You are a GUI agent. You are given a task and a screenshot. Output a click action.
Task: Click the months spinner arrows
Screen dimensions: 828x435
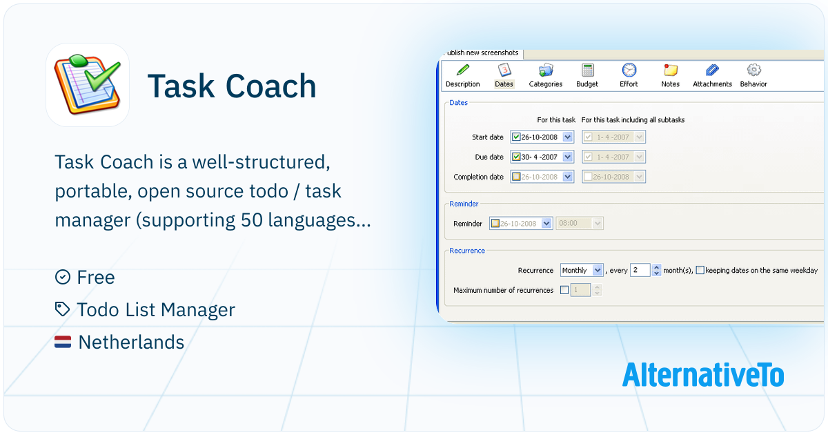[x=657, y=270]
